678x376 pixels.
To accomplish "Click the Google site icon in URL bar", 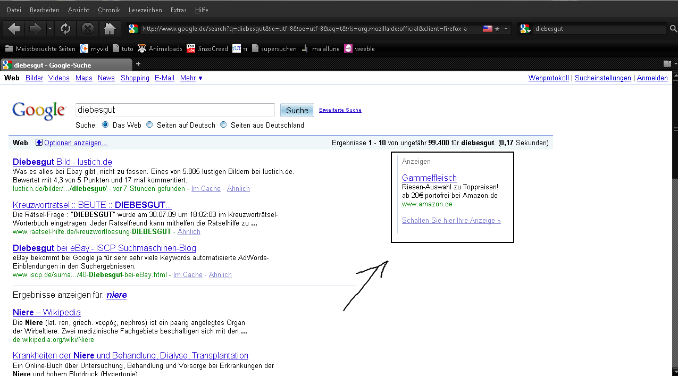I will 133,29.
